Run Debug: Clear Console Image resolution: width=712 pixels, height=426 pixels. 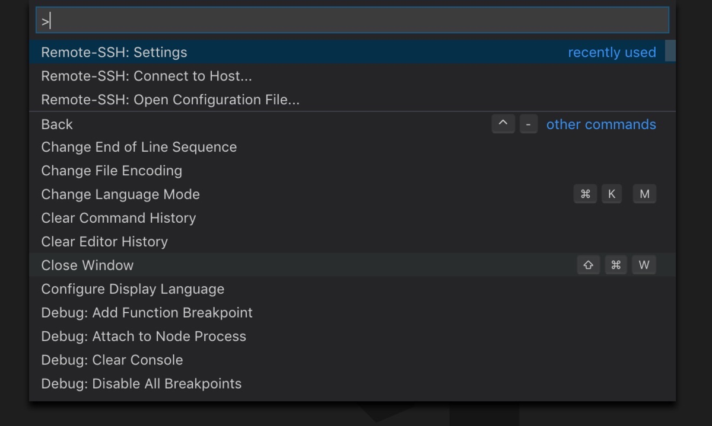click(x=352, y=360)
